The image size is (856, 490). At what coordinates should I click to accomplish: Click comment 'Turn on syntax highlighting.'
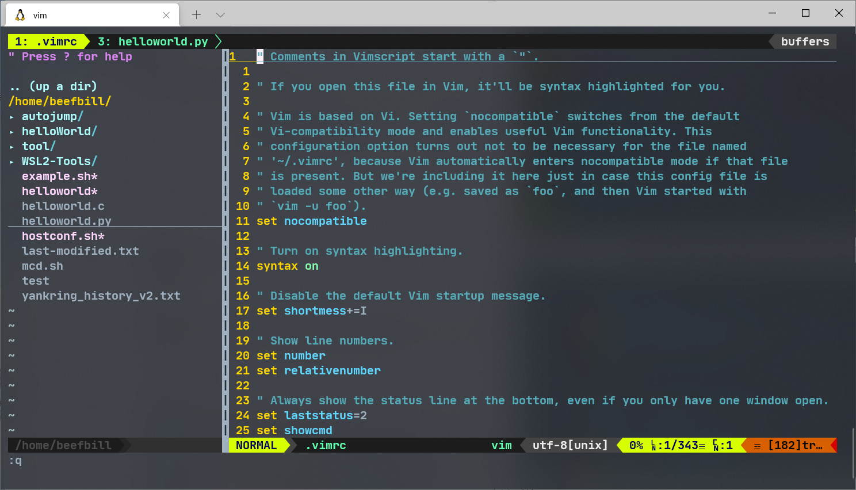pyautogui.click(x=360, y=251)
